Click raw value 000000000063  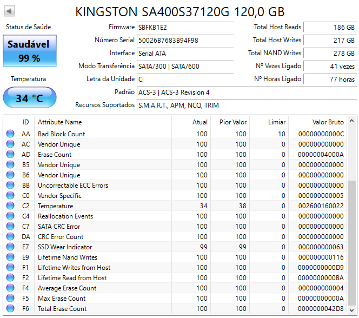(x=321, y=247)
